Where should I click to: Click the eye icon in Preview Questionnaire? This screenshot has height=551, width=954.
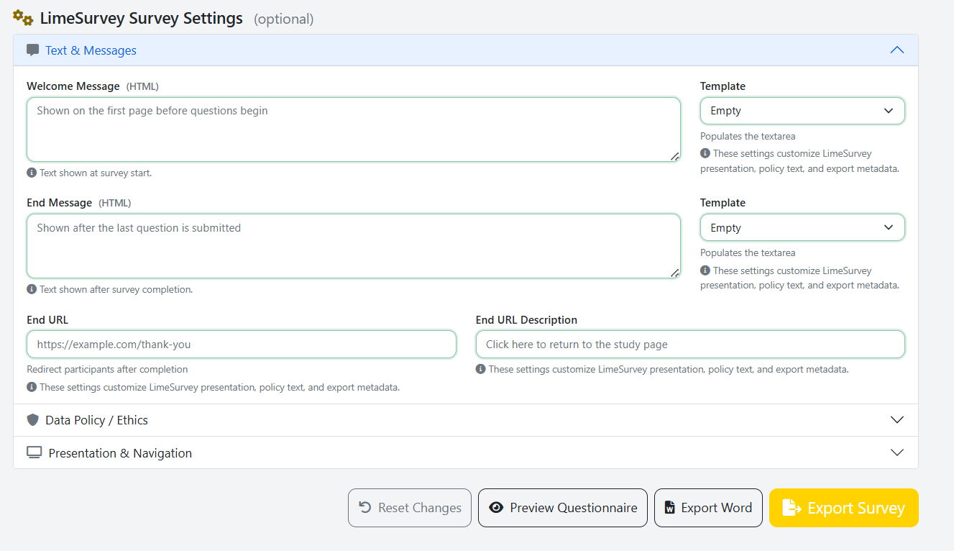pos(496,508)
